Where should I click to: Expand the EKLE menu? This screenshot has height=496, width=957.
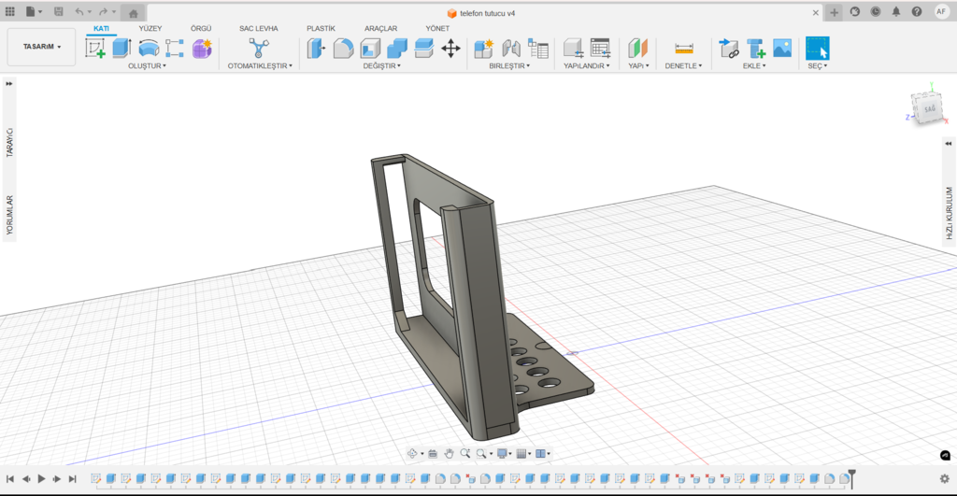(x=754, y=66)
